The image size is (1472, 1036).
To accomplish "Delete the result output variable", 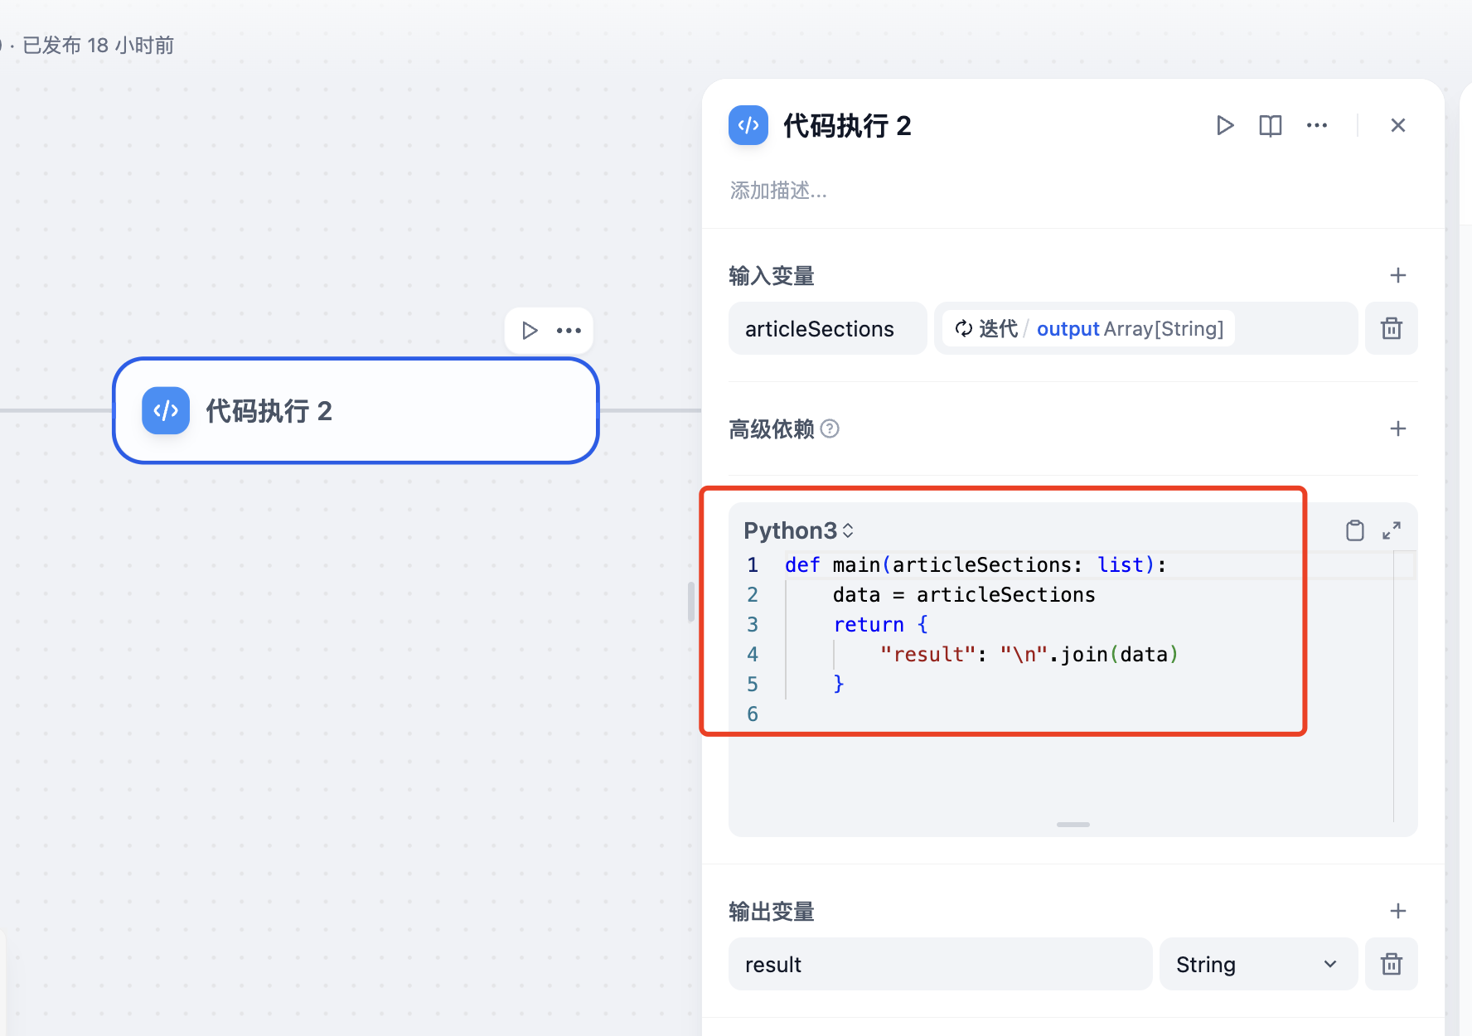I will point(1391,964).
